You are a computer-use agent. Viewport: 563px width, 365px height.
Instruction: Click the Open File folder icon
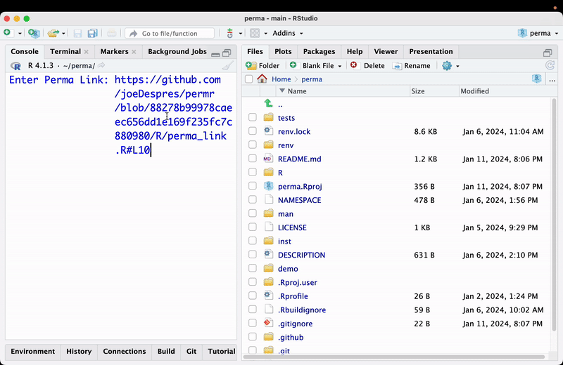(x=53, y=33)
